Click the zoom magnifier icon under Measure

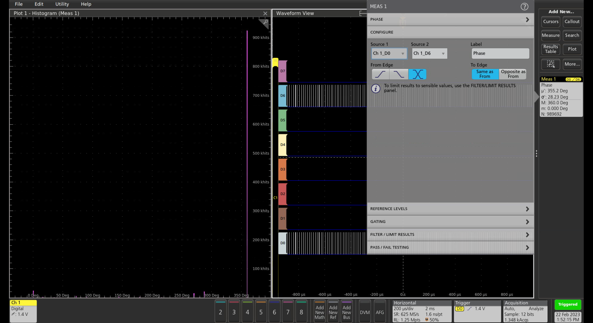coord(551,64)
